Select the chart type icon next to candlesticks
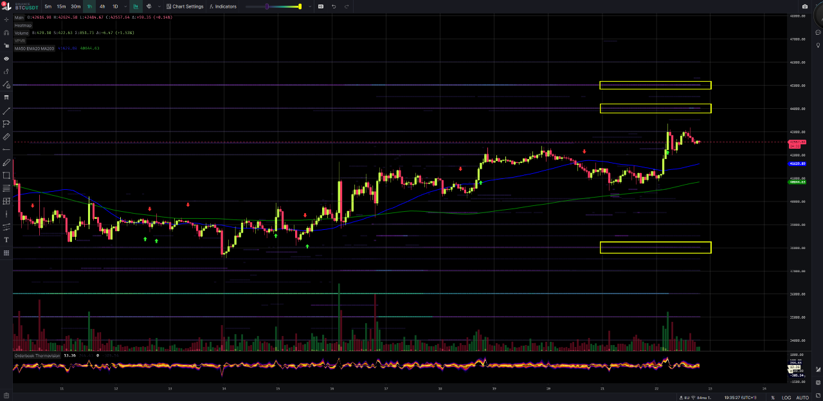The width and height of the screenshot is (823, 401). (x=149, y=6)
